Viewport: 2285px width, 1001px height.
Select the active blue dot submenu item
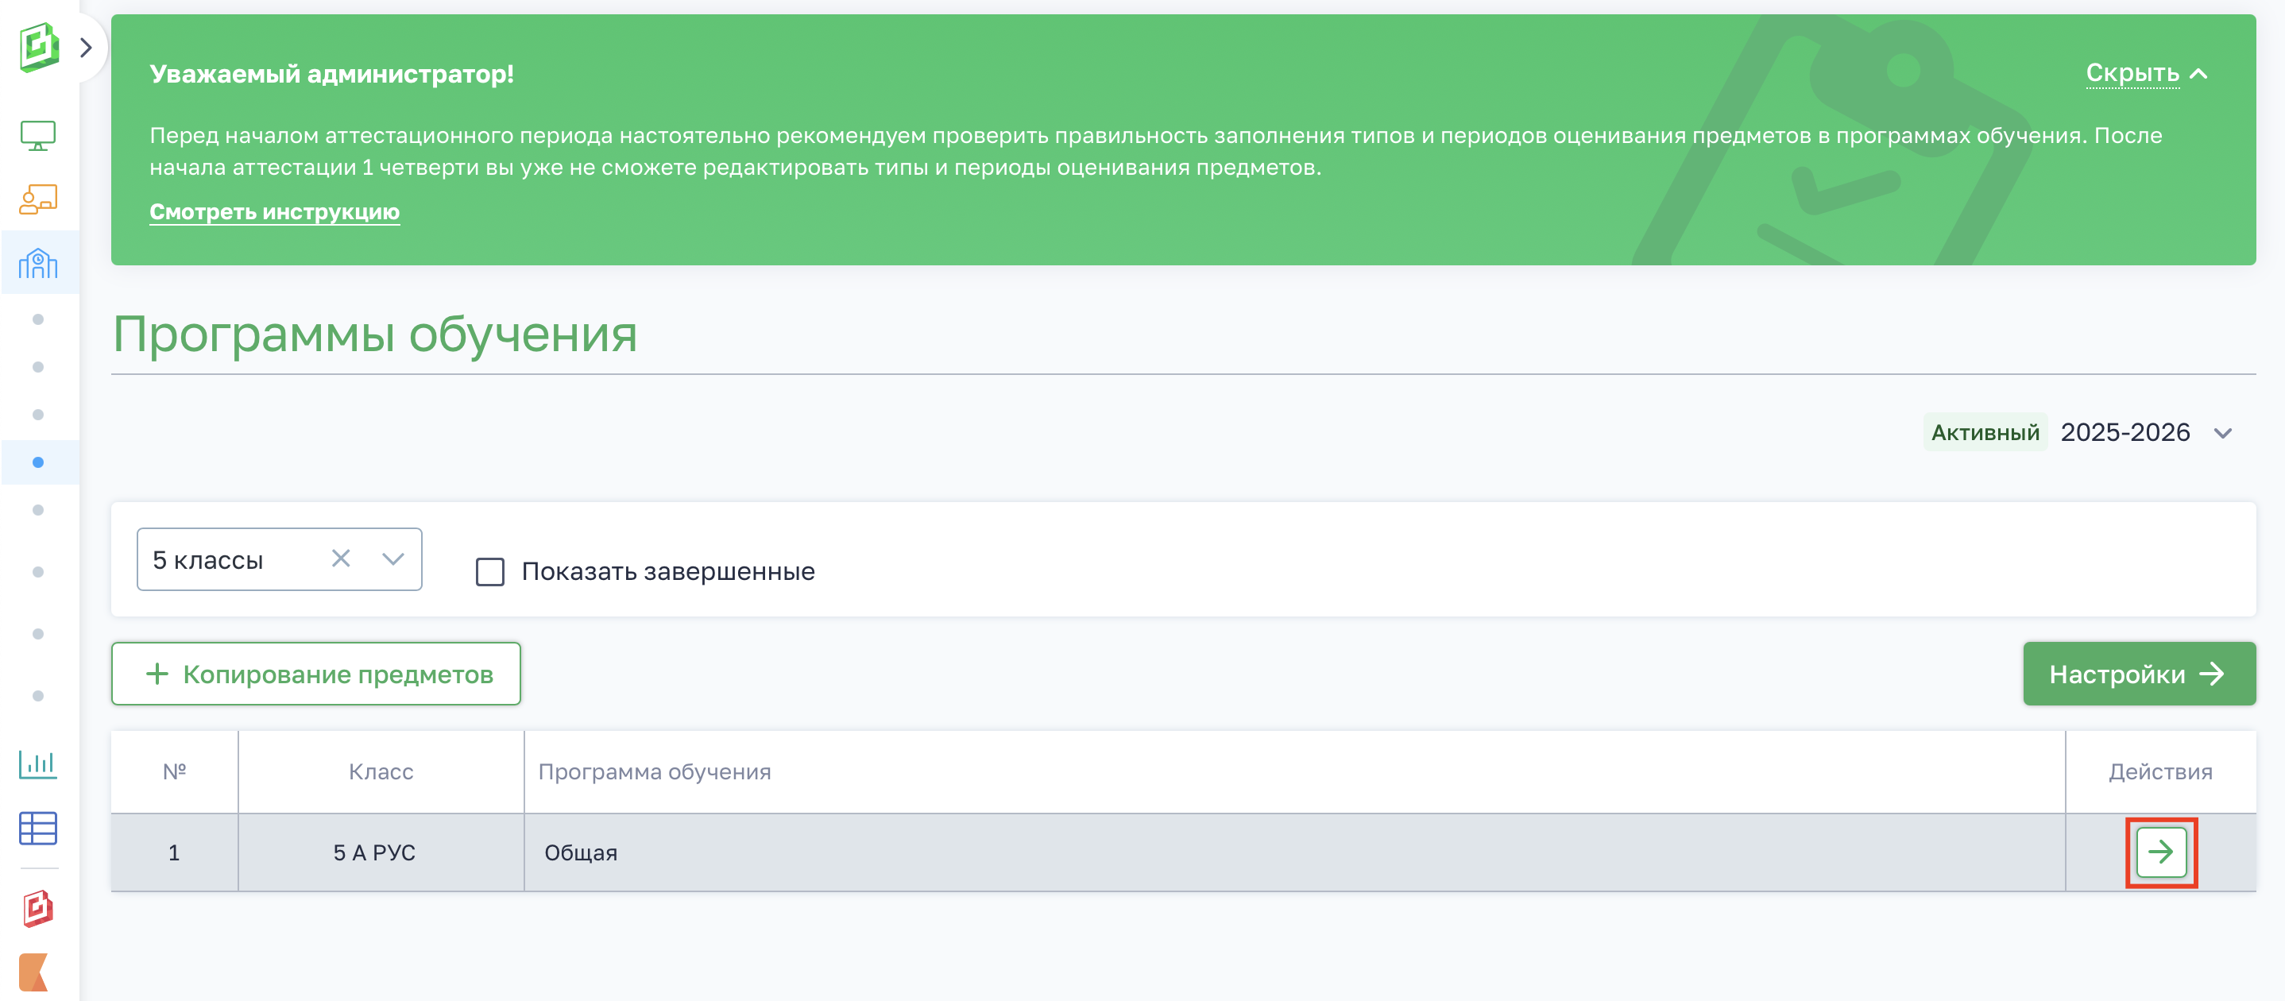(38, 462)
